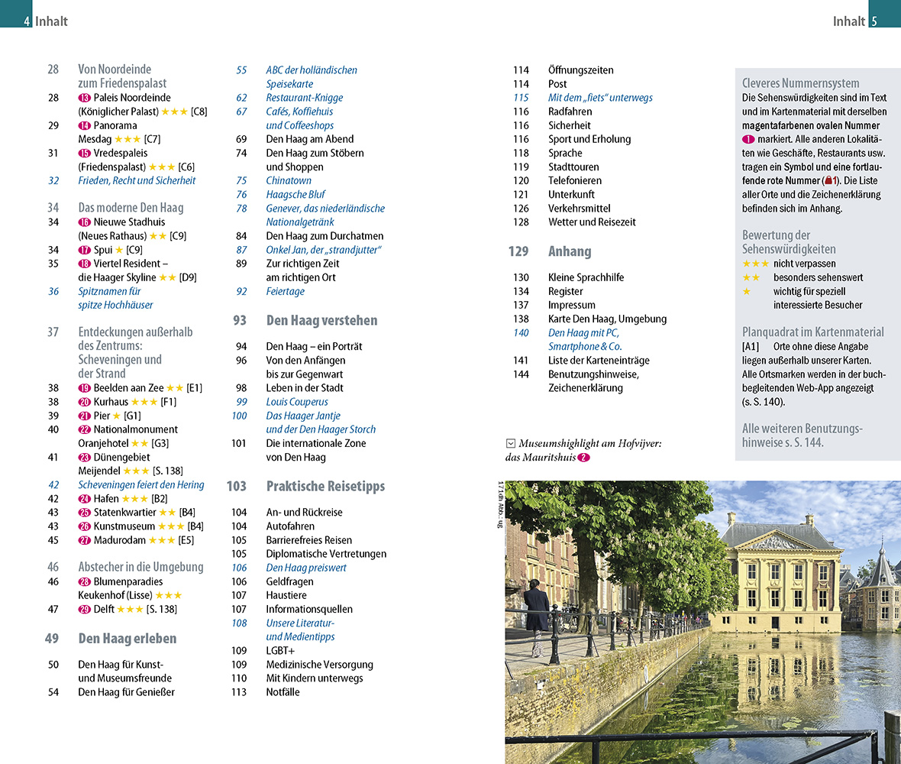Select the three-star rating labeled nicht verpassen
Screen dimensions: 901x764
tap(755, 264)
